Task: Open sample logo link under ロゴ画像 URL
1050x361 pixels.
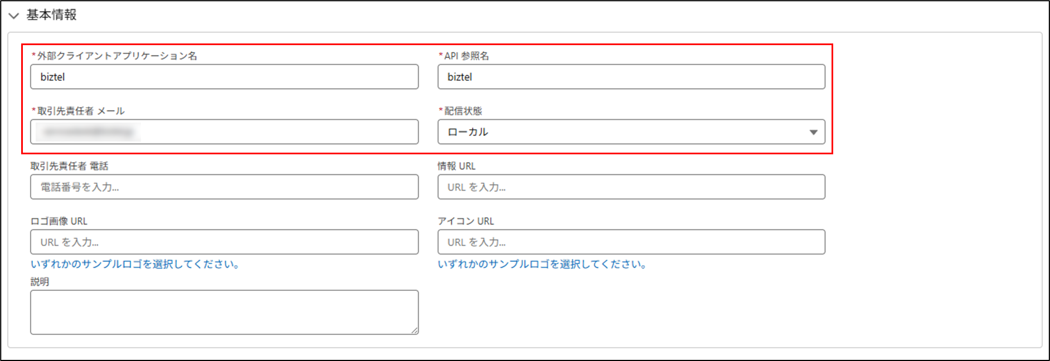Action: coord(135,264)
